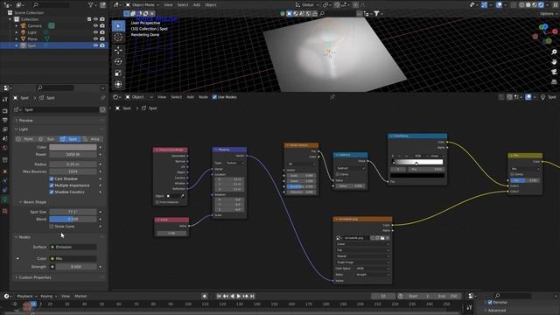The width and height of the screenshot is (560, 315).
Task: Click the Color Mix node link button
Action: (x=73, y=258)
